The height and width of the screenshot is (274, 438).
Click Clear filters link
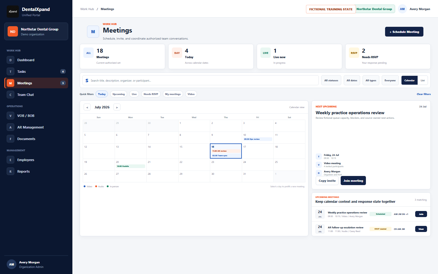424,94
